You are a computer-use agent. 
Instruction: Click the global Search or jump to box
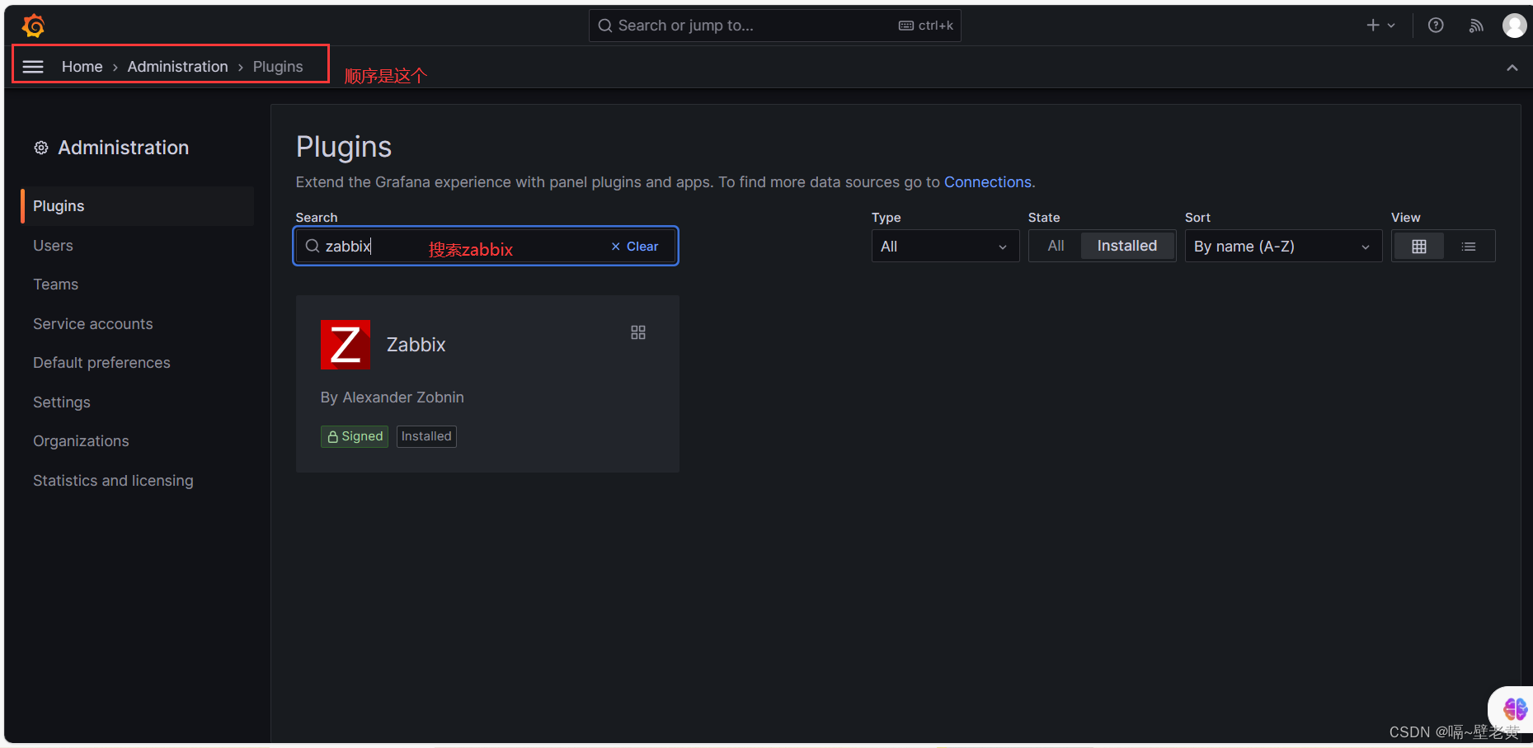774,26
